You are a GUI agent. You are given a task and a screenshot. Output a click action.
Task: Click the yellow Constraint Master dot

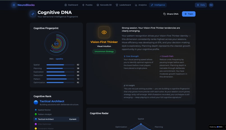[36, 129]
